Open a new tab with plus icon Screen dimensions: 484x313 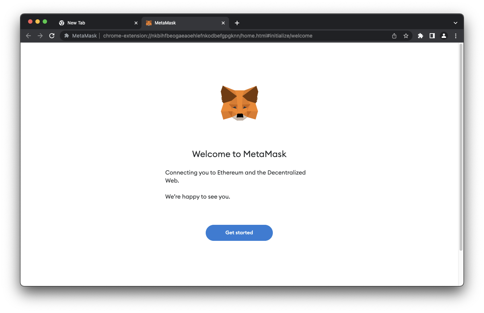pyautogui.click(x=237, y=23)
